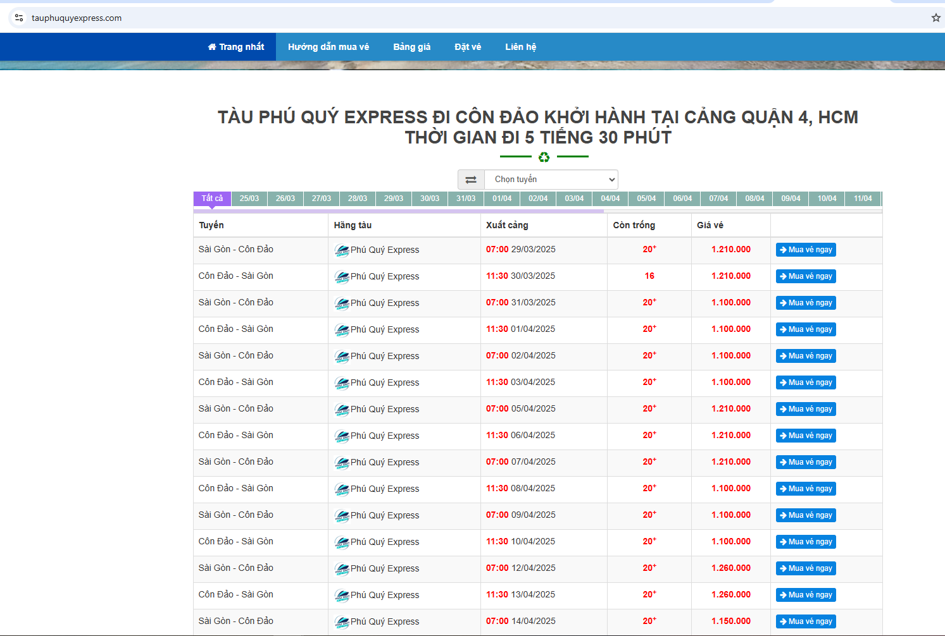Click Phú Quý Express logo in 13/04/2025 row

(342, 596)
